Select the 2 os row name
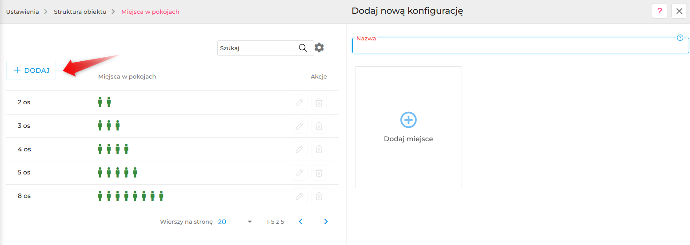 coord(24,102)
